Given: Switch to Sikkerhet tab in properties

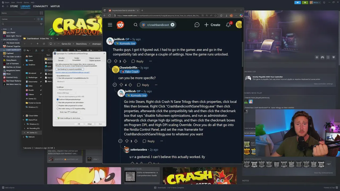Looking at the screenshot, I should (x=61, y=58).
